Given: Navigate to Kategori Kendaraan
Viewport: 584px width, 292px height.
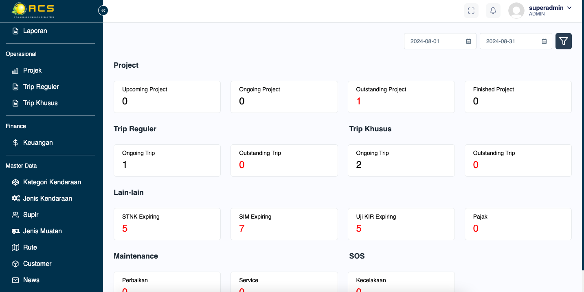Looking at the screenshot, I should click(52, 182).
